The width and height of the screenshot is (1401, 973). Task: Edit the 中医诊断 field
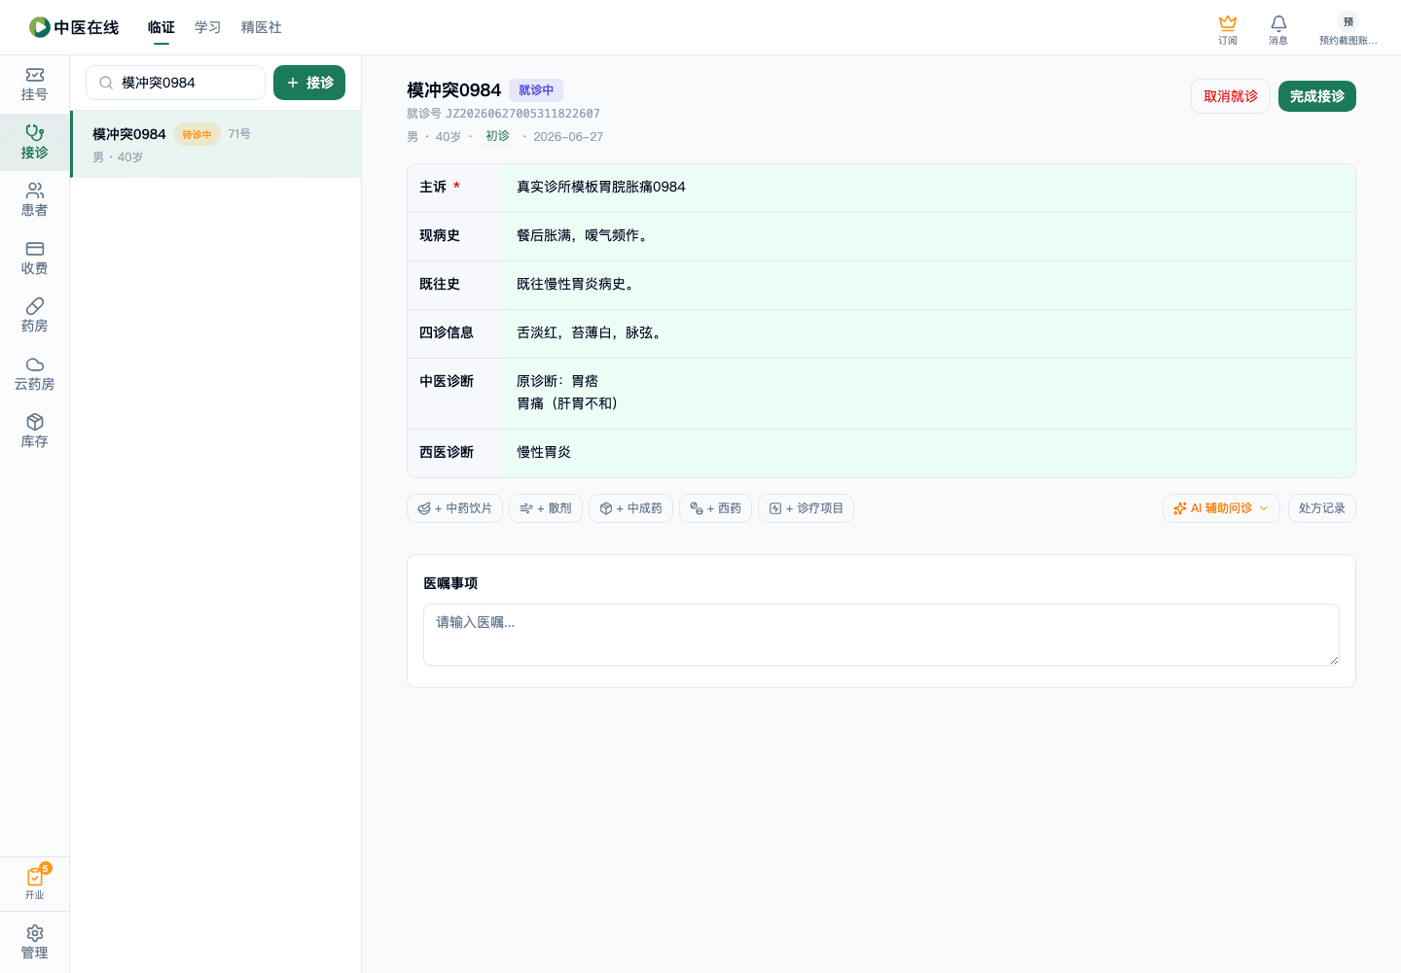[x=928, y=394]
